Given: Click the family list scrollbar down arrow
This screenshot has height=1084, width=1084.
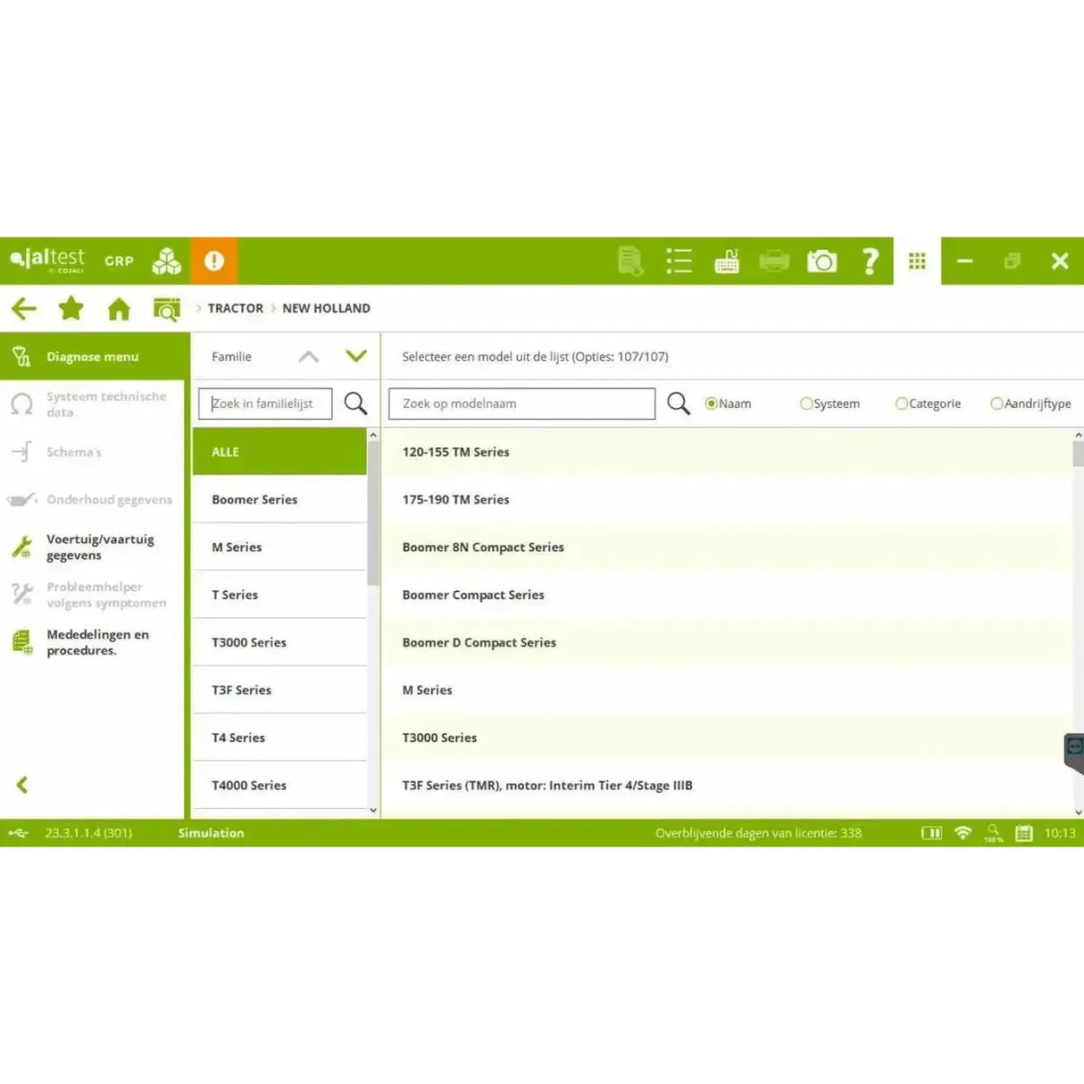Looking at the screenshot, I should click(373, 811).
